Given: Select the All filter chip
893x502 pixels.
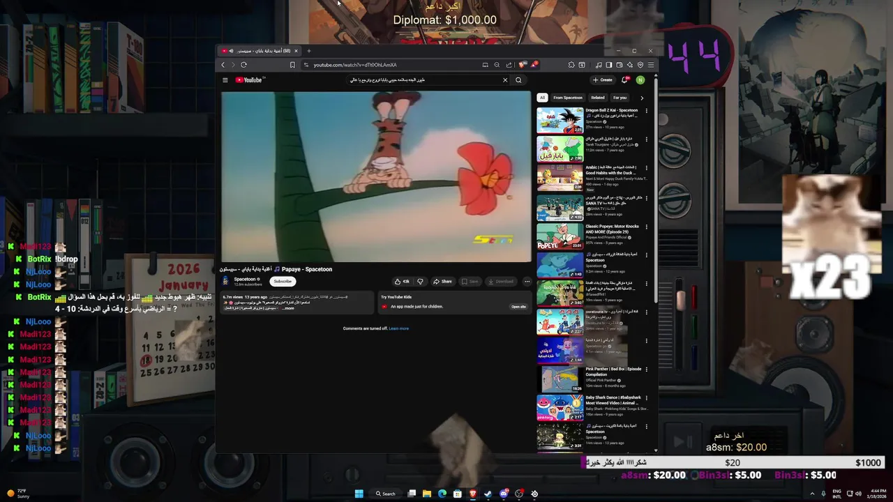Looking at the screenshot, I should (x=542, y=98).
